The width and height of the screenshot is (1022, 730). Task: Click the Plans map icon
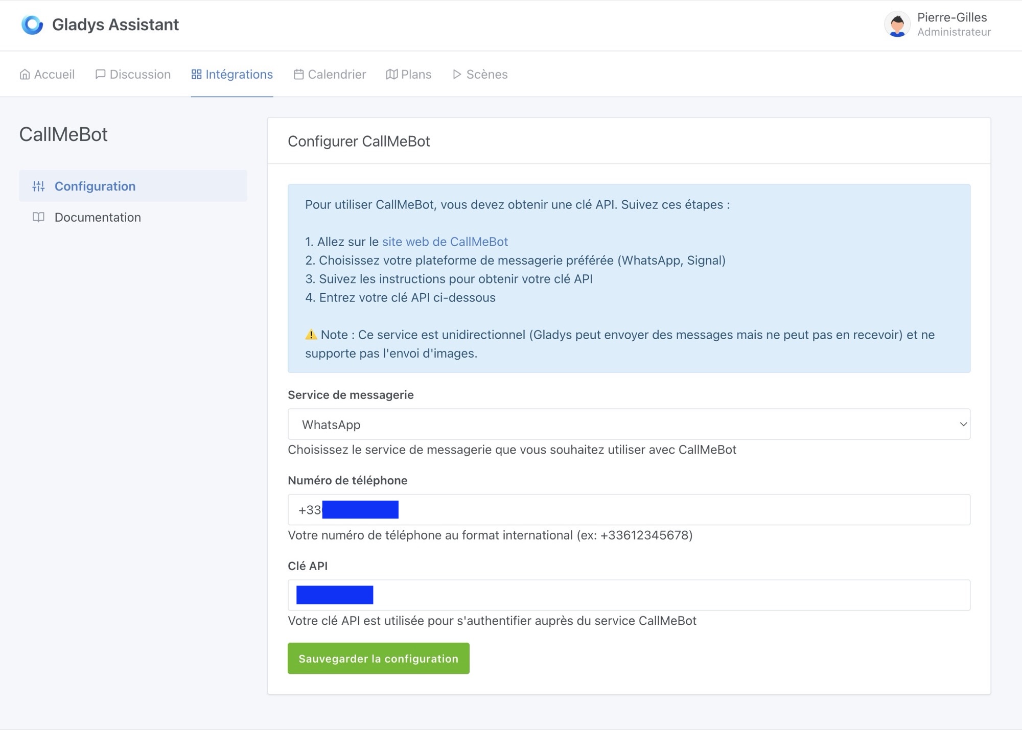pos(391,75)
